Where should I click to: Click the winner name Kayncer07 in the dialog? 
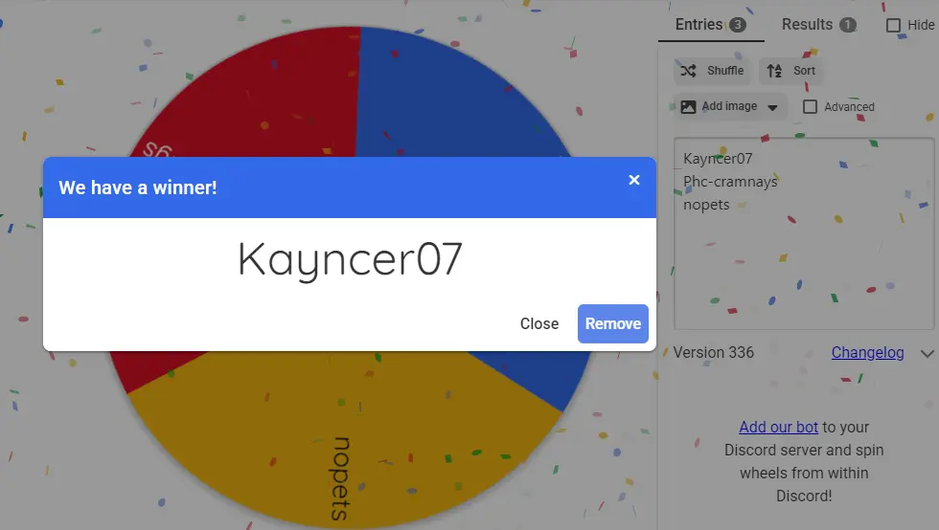350,259
